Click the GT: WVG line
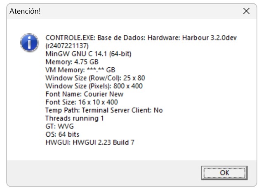 (x=60, y=126)
